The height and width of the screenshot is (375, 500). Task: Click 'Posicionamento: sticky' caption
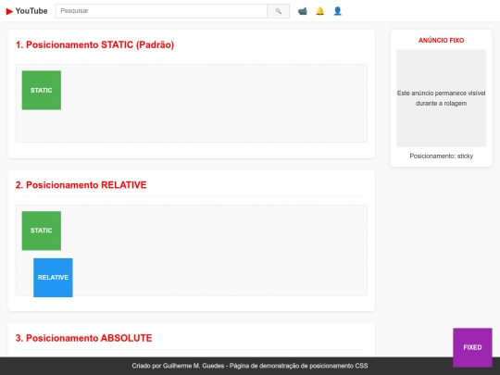[442, 156]
